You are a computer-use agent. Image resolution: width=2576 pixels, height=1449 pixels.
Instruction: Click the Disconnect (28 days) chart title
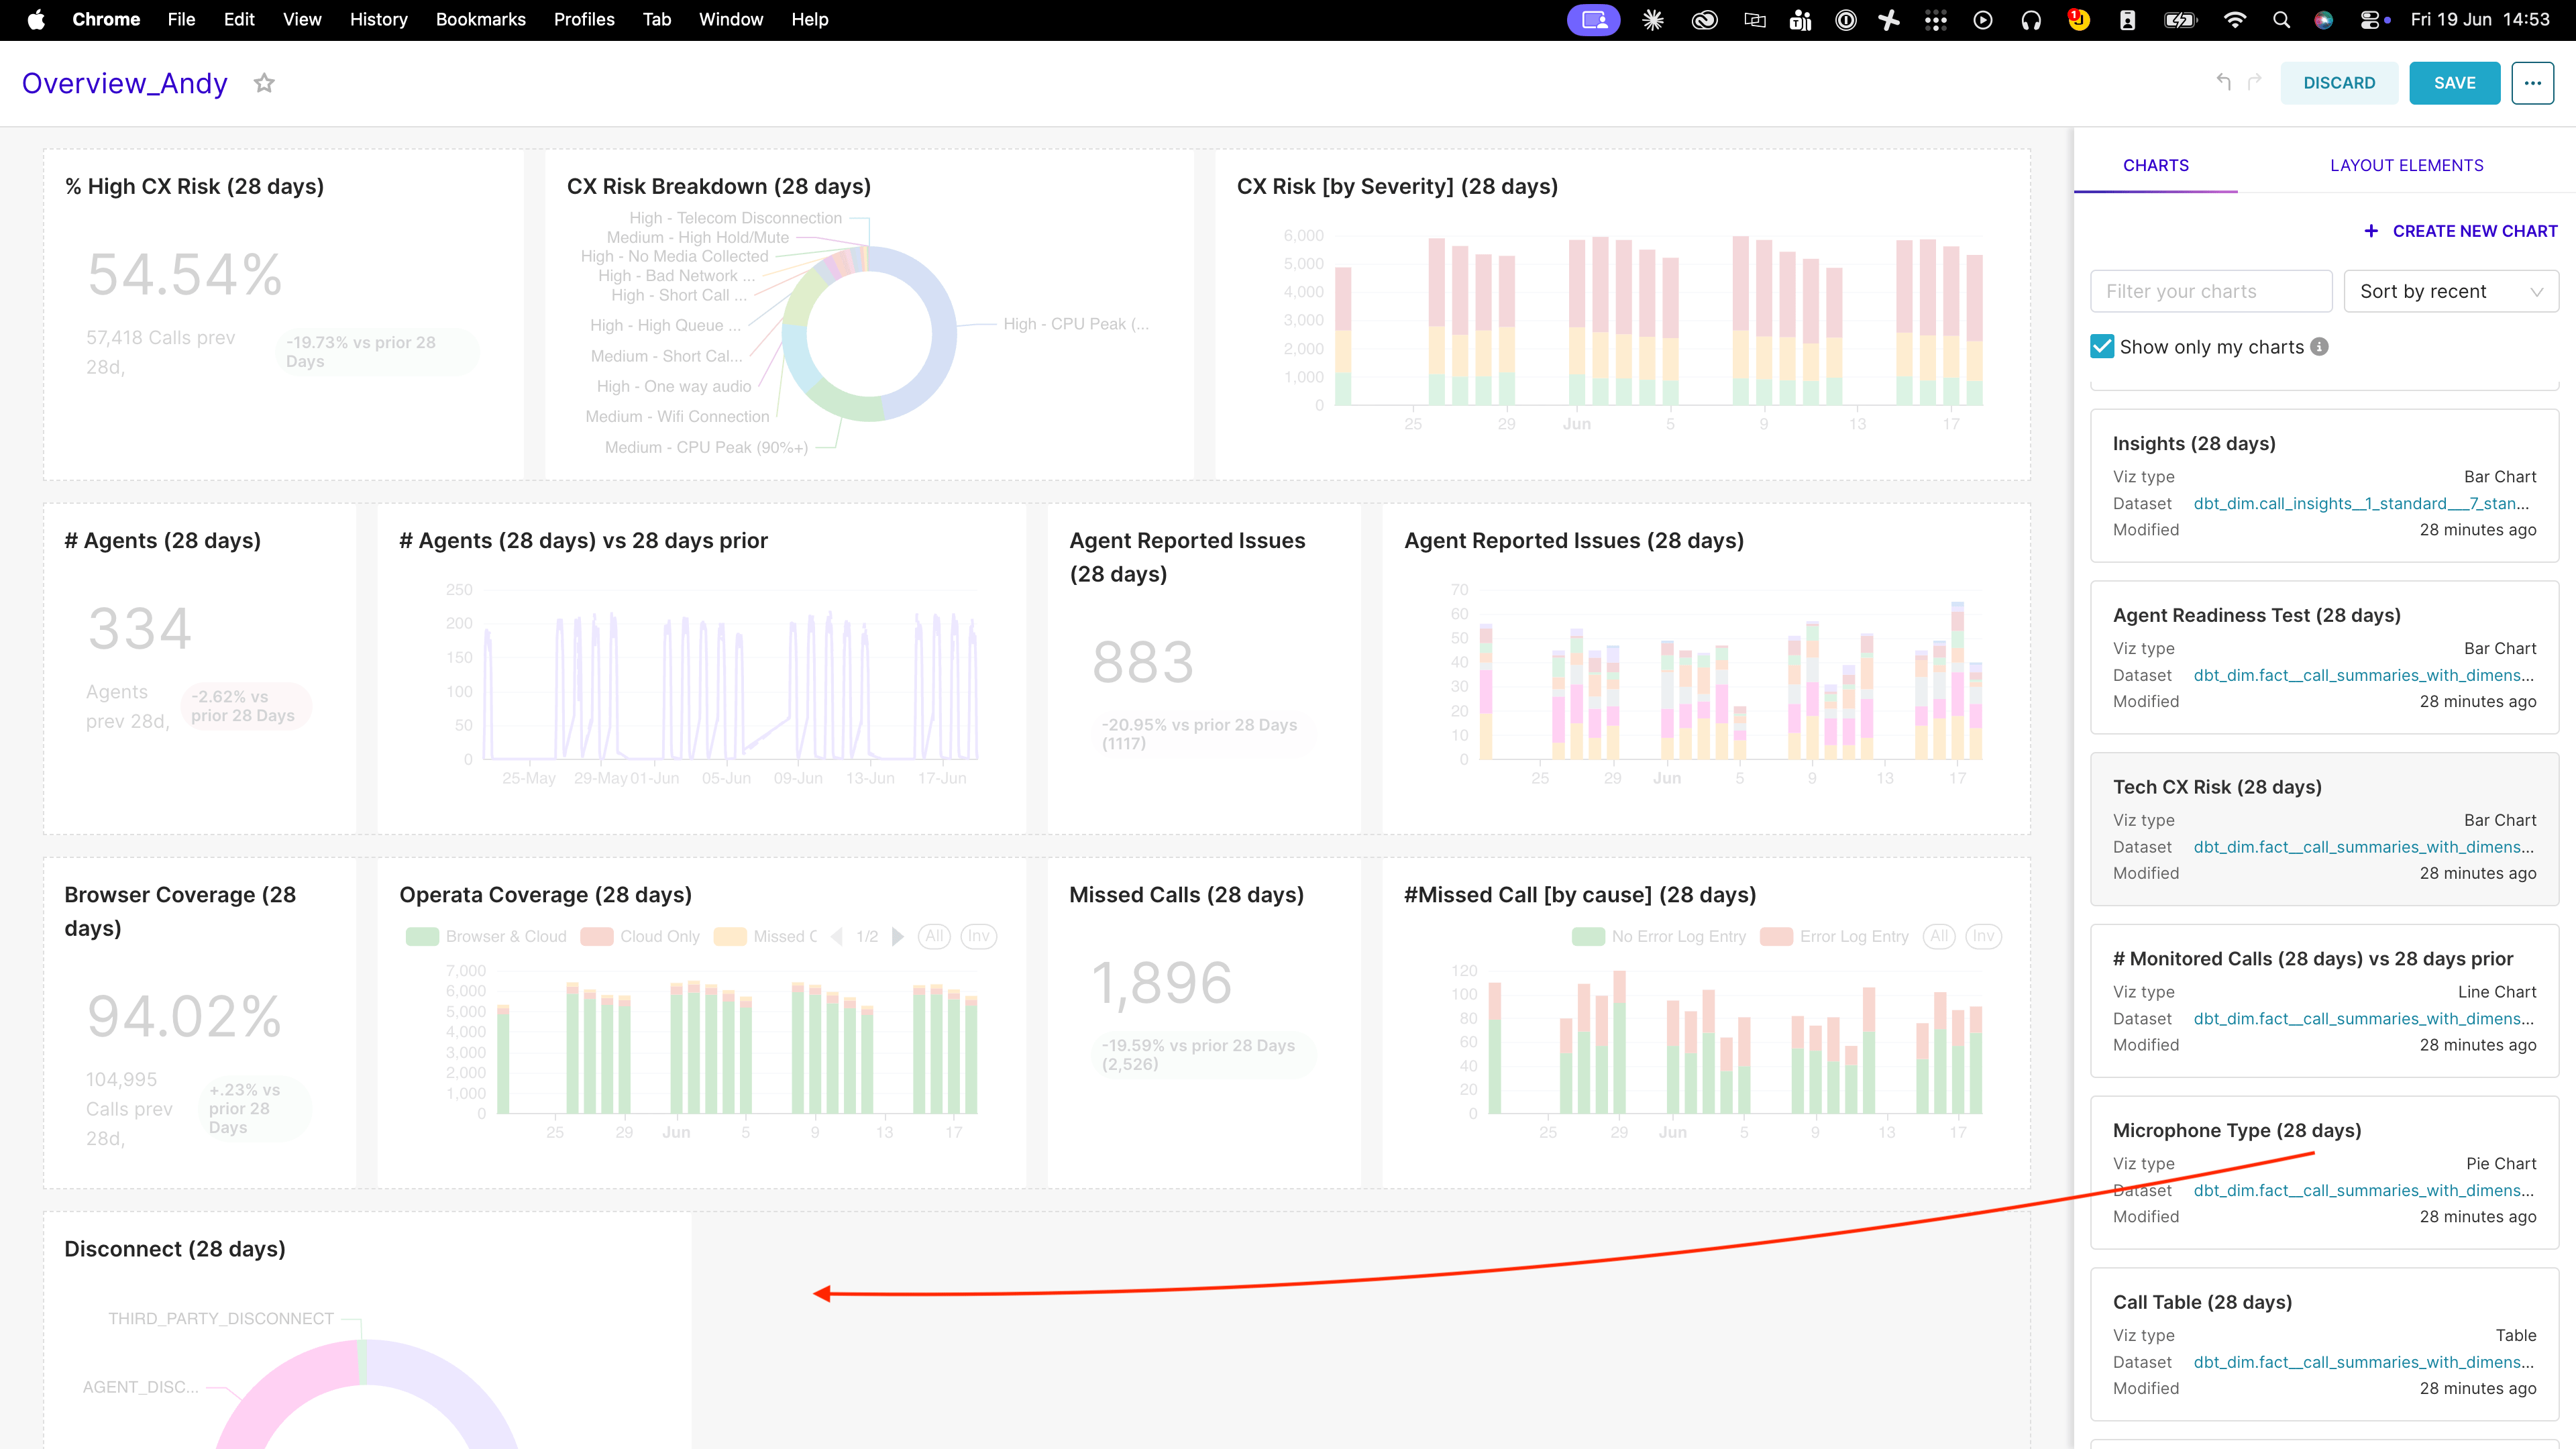coord(175,1248)
